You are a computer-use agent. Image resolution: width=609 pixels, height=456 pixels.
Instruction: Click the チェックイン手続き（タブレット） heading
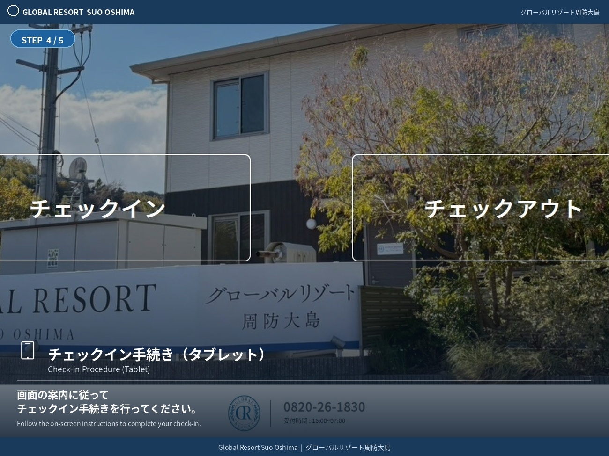[x=156, y=354]
